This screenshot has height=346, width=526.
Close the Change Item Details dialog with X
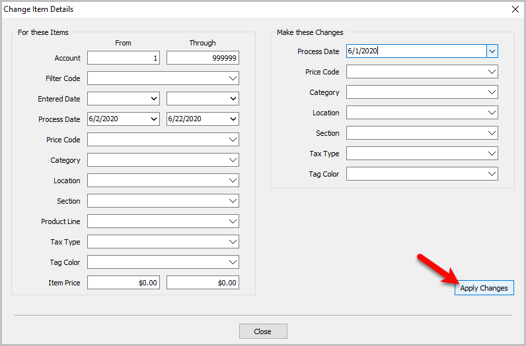click(515, 9)
